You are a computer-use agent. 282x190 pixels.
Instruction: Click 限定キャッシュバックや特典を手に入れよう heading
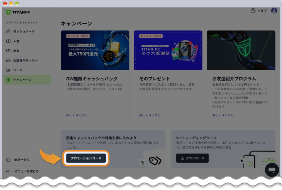(101, 138)
